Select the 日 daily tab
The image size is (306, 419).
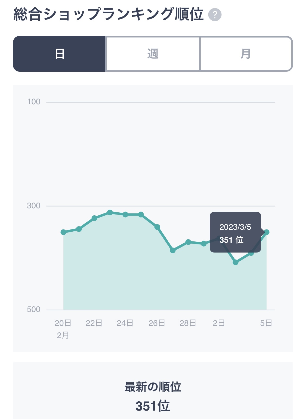(59, 54)
